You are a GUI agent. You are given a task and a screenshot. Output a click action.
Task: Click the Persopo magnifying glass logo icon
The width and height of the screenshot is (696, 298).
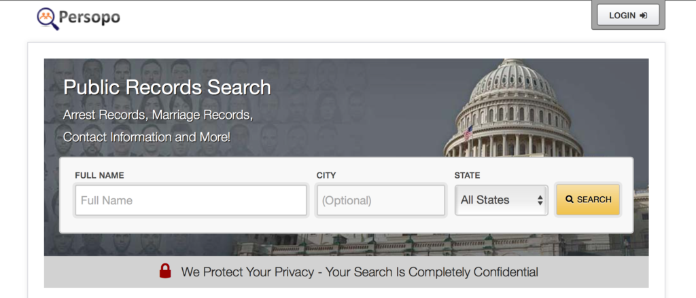(47, 18)
